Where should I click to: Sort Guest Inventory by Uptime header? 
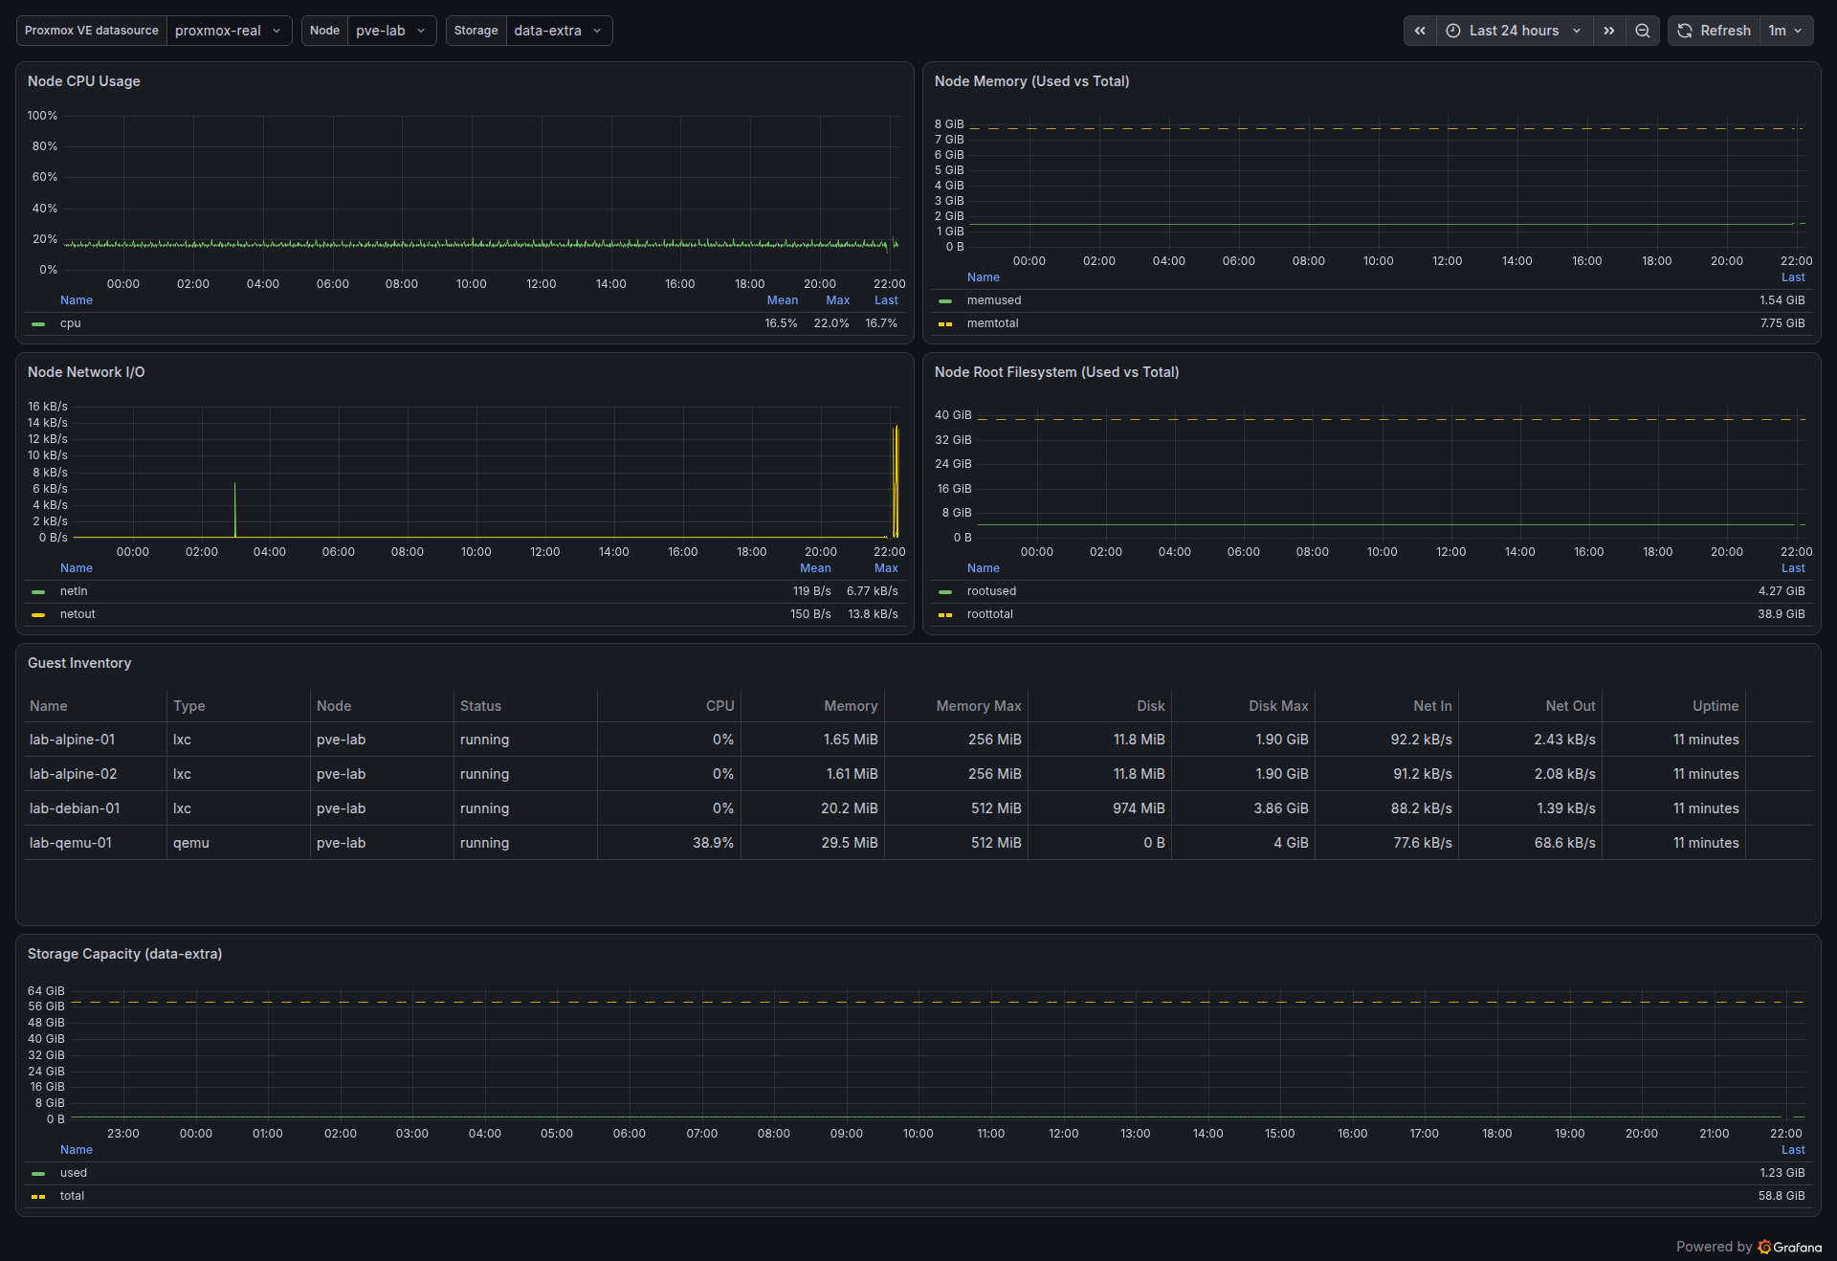1715,706
